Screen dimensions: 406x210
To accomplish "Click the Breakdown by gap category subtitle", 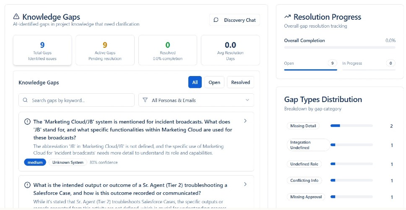I will [x=313, y=109].
